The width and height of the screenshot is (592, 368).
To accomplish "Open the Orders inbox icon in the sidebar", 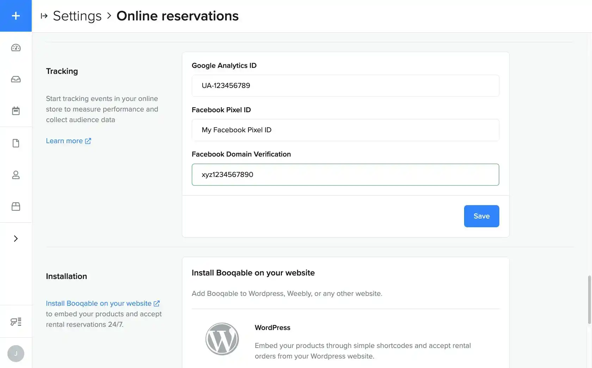I will 16,79.
